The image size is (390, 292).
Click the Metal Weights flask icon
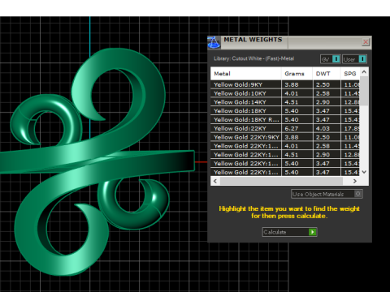pos(214,42)
